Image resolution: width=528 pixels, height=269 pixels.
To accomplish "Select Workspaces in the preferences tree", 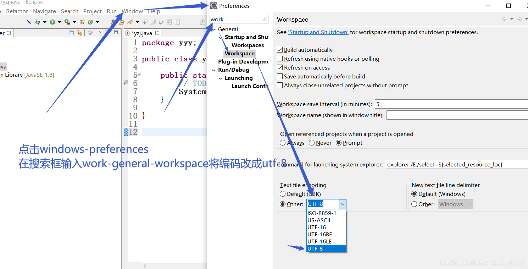I will point(248,45).
